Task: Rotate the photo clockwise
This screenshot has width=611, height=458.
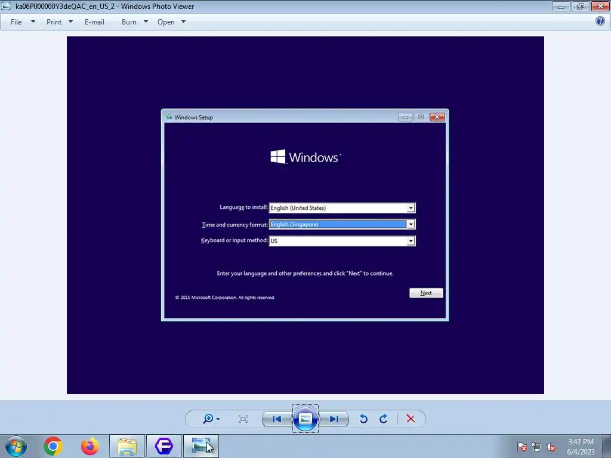Action: [384, 419]
